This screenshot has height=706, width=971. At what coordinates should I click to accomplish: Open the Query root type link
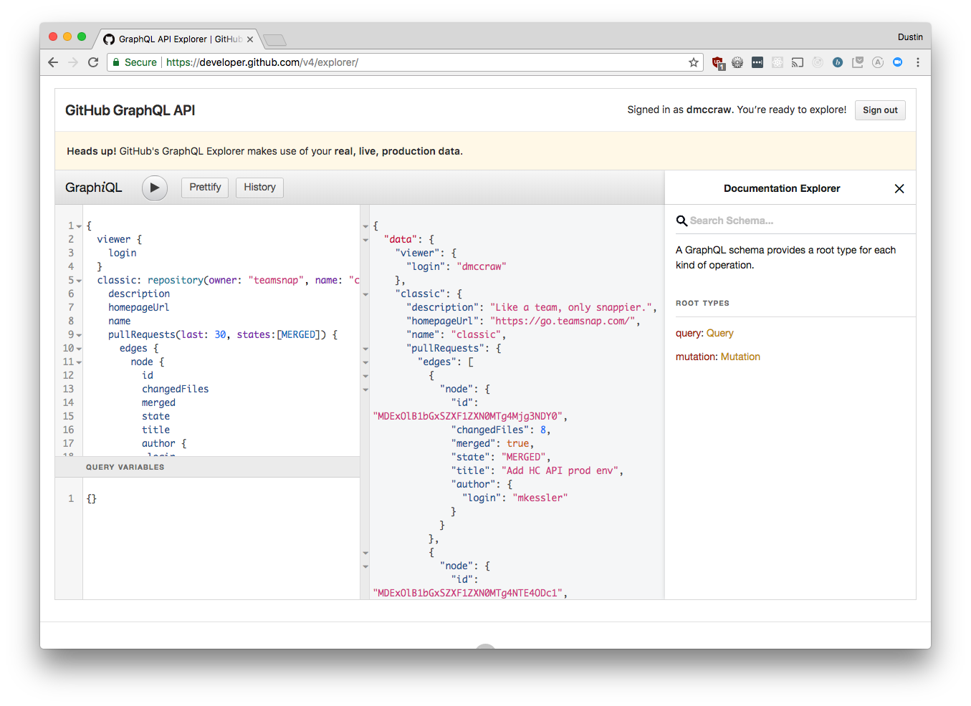719,333
